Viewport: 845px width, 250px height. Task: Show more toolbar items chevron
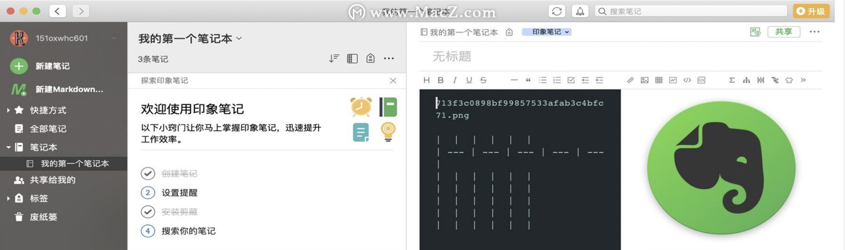803,80
